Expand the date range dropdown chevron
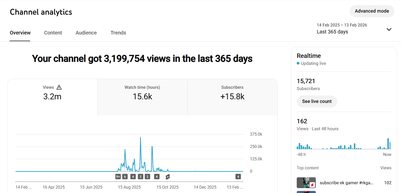402x193 pixels. [x=389, y=29]
